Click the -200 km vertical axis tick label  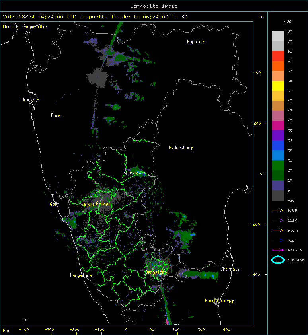pyautogui.click(x=255, y=224)
